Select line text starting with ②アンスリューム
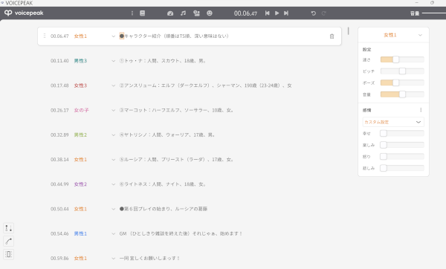Viewport: 446px width, 269px height. point(205,85)
